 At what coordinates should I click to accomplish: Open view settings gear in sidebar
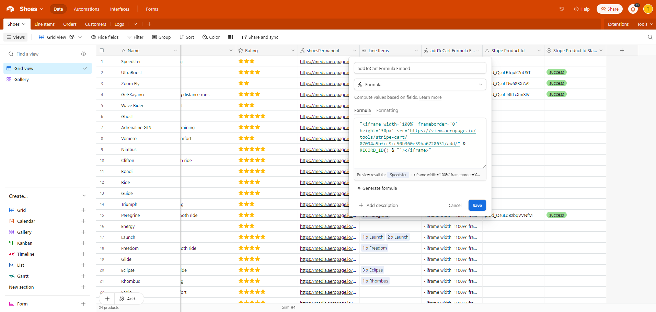coord(83,54)
